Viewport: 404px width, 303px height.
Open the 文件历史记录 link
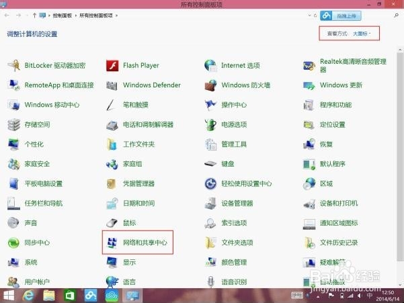pos(339,243)
